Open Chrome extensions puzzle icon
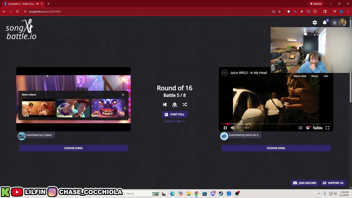This screenshot has height=198, width=352. coord(315,12)
